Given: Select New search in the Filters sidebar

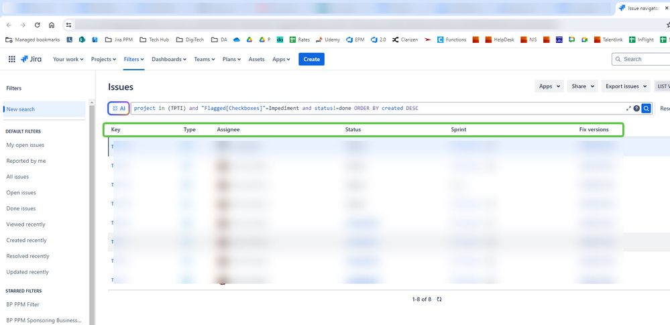Looking at the screenshot, I should [x=44, y=109].
